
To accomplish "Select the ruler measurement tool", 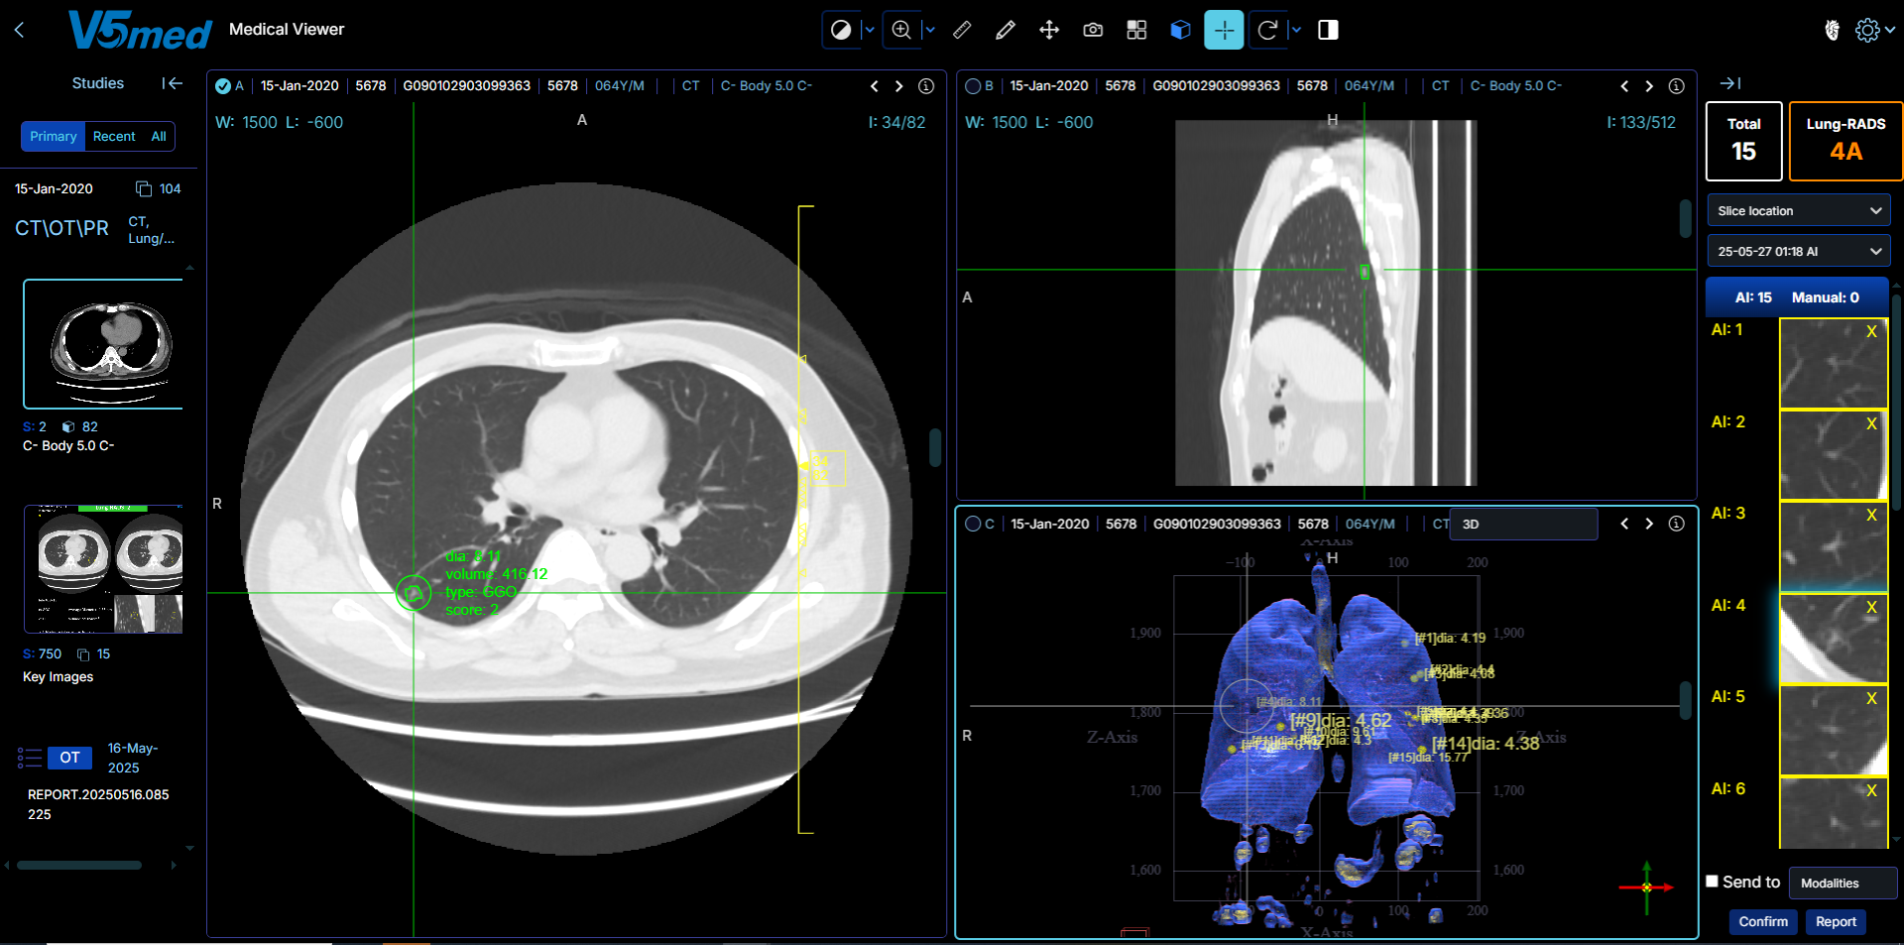I will pos(962,30).
